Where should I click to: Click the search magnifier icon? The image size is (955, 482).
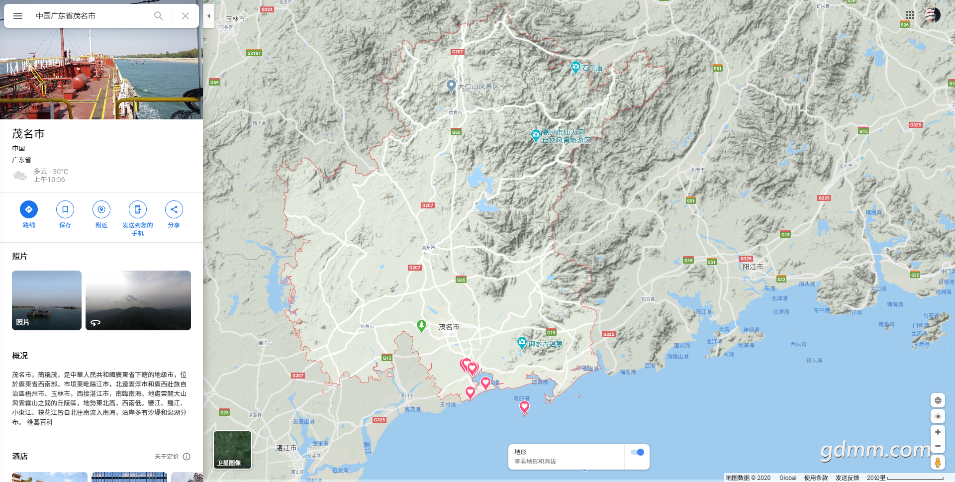159,16
